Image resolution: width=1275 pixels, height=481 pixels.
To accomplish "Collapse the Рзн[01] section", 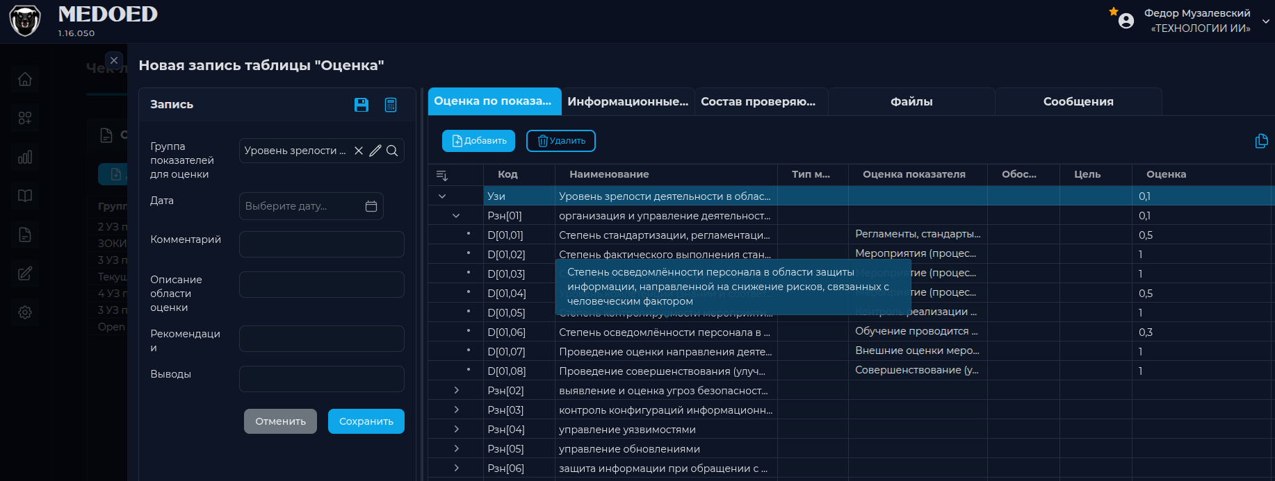I will click(456, 216).
